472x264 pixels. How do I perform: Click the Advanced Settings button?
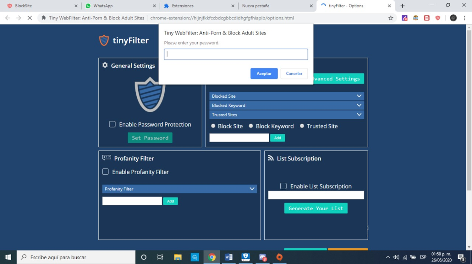338,78
